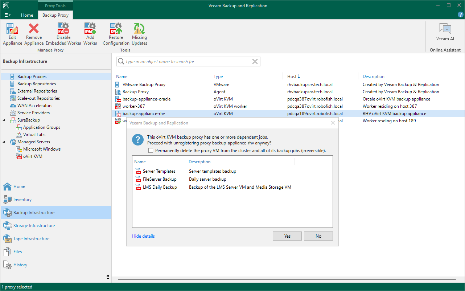Viewport: 465px width, 291px height.
Task: Open the Storage Infrastructure view
Action: [x=34, y=226]
